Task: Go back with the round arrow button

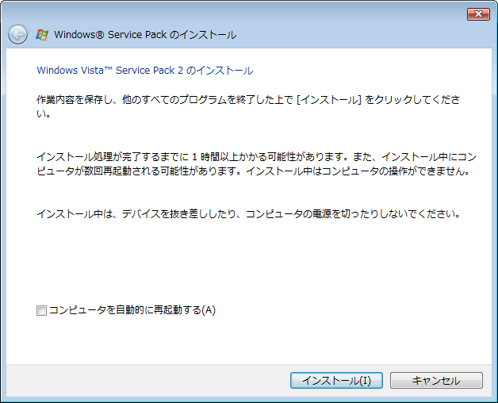Action: click(x=17, y=34)
